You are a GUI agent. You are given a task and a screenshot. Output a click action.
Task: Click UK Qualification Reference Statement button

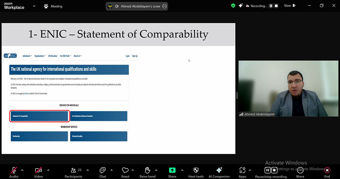coord(98,116)
